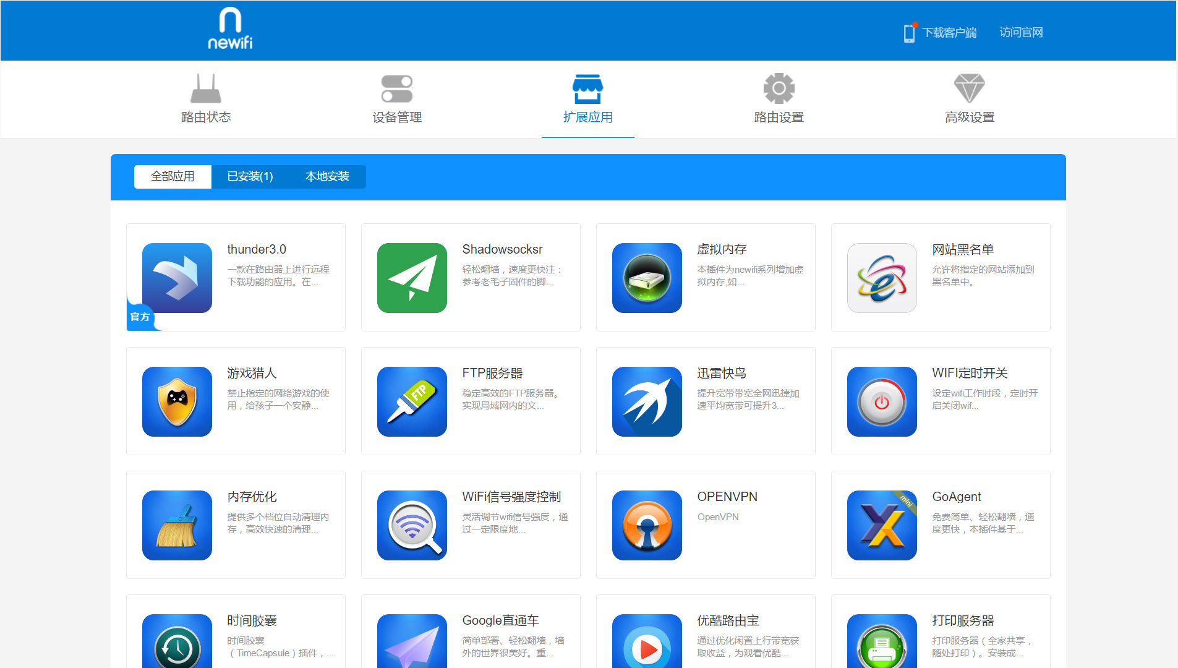Open the GoAgent X icon

click(x=882, y=525)
